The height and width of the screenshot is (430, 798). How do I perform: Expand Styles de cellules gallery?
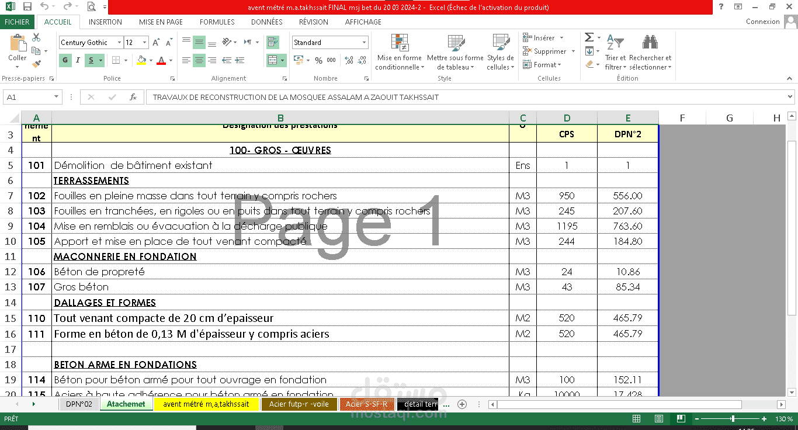tap(501, 52)
